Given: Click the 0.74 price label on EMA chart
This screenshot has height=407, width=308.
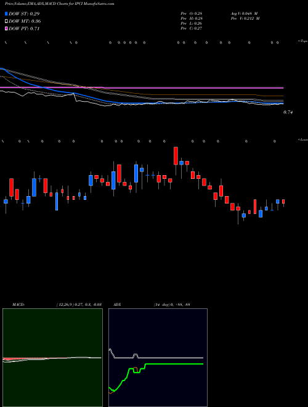Looking at the screenshot, I should click(x=288, y=112).
